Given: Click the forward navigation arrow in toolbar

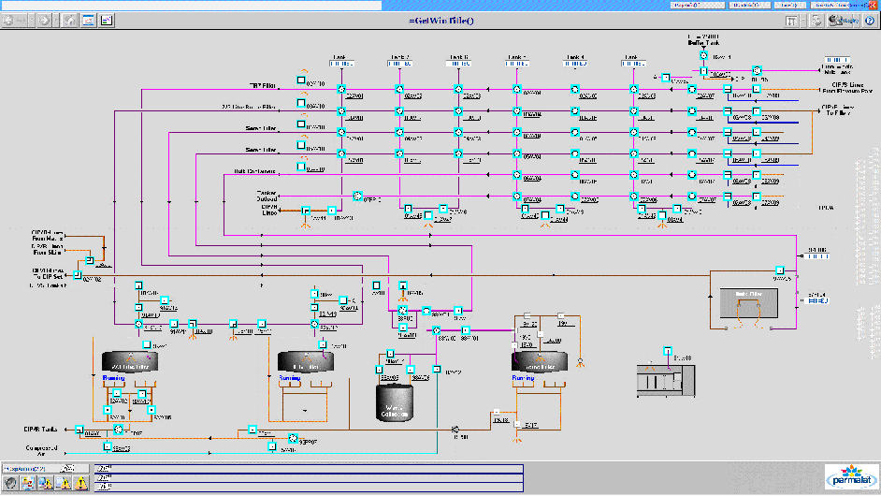Looking at the screenshot, I should [x=43, y=20].
